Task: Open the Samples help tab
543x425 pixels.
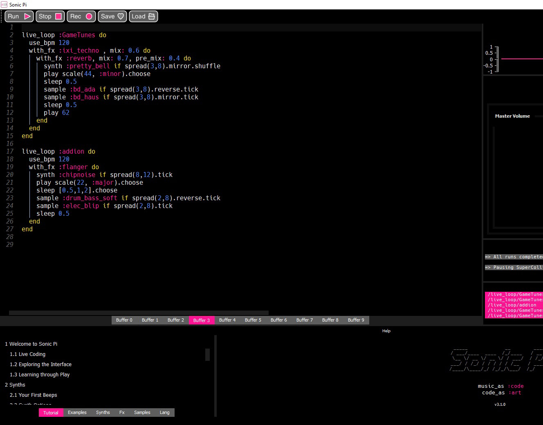Action: [x=142, y=413]
